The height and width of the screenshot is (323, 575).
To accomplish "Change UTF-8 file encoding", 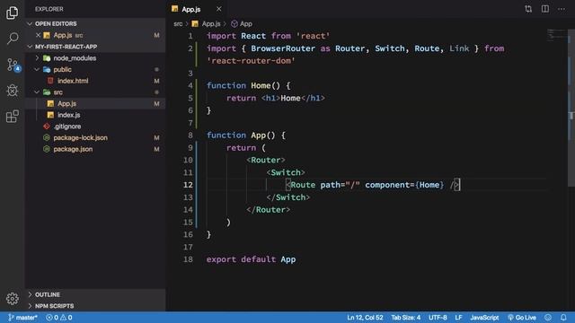I will pos(438,318).
